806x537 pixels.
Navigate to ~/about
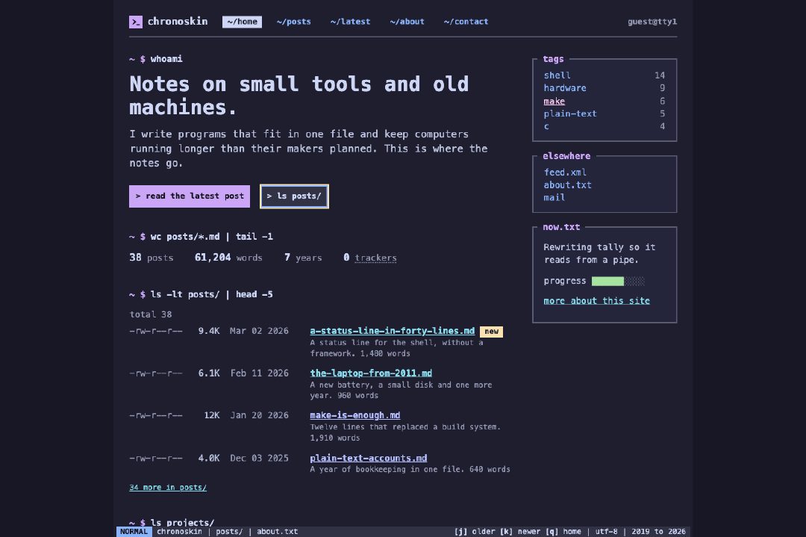(x=407, y=22)
